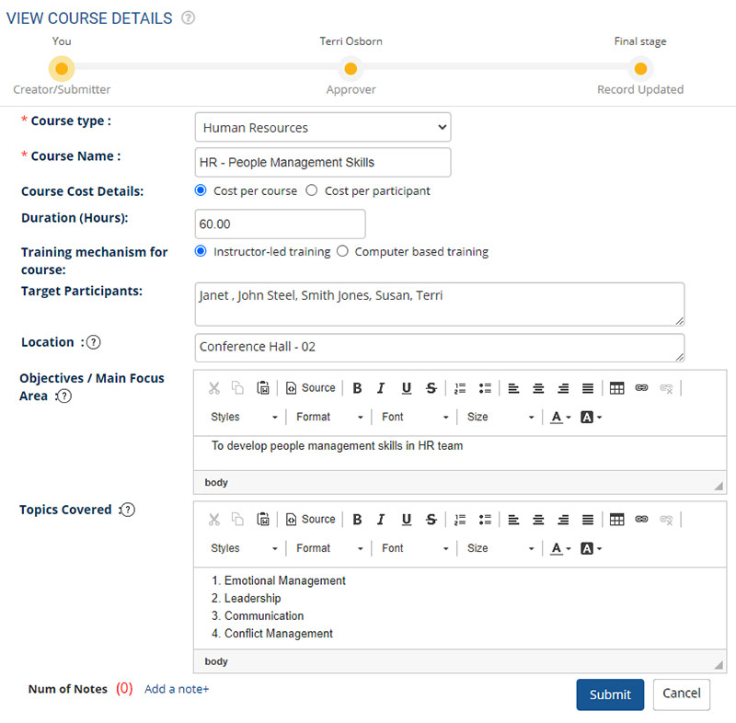Click the Submit button
Image resolution: width=736 pixels, height=723 pixels.
(610, 694)
